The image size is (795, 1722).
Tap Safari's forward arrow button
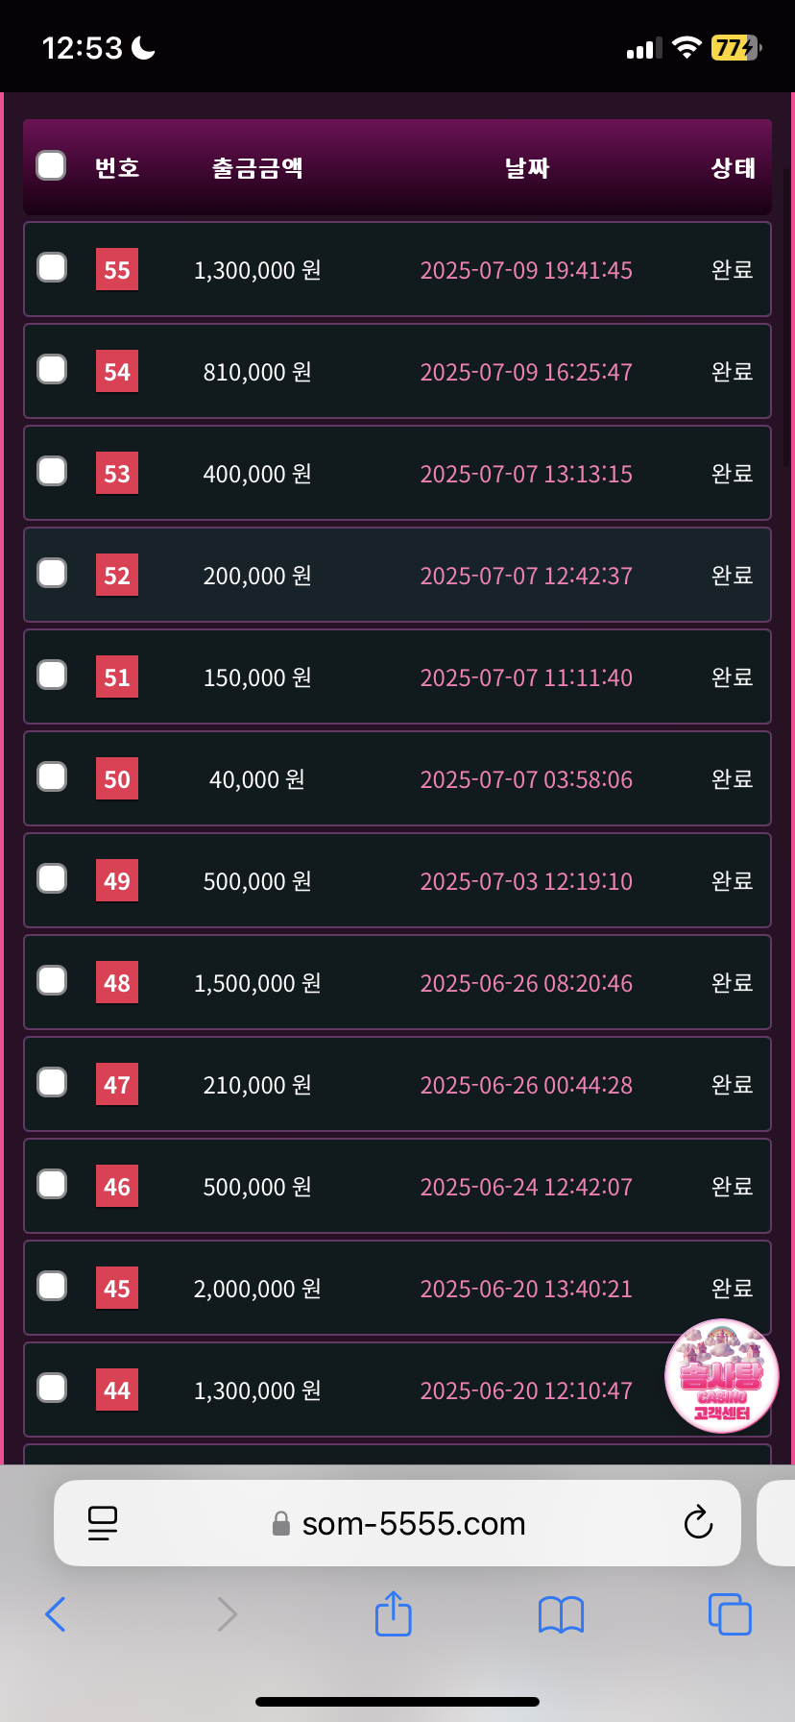pos(227,1614)
